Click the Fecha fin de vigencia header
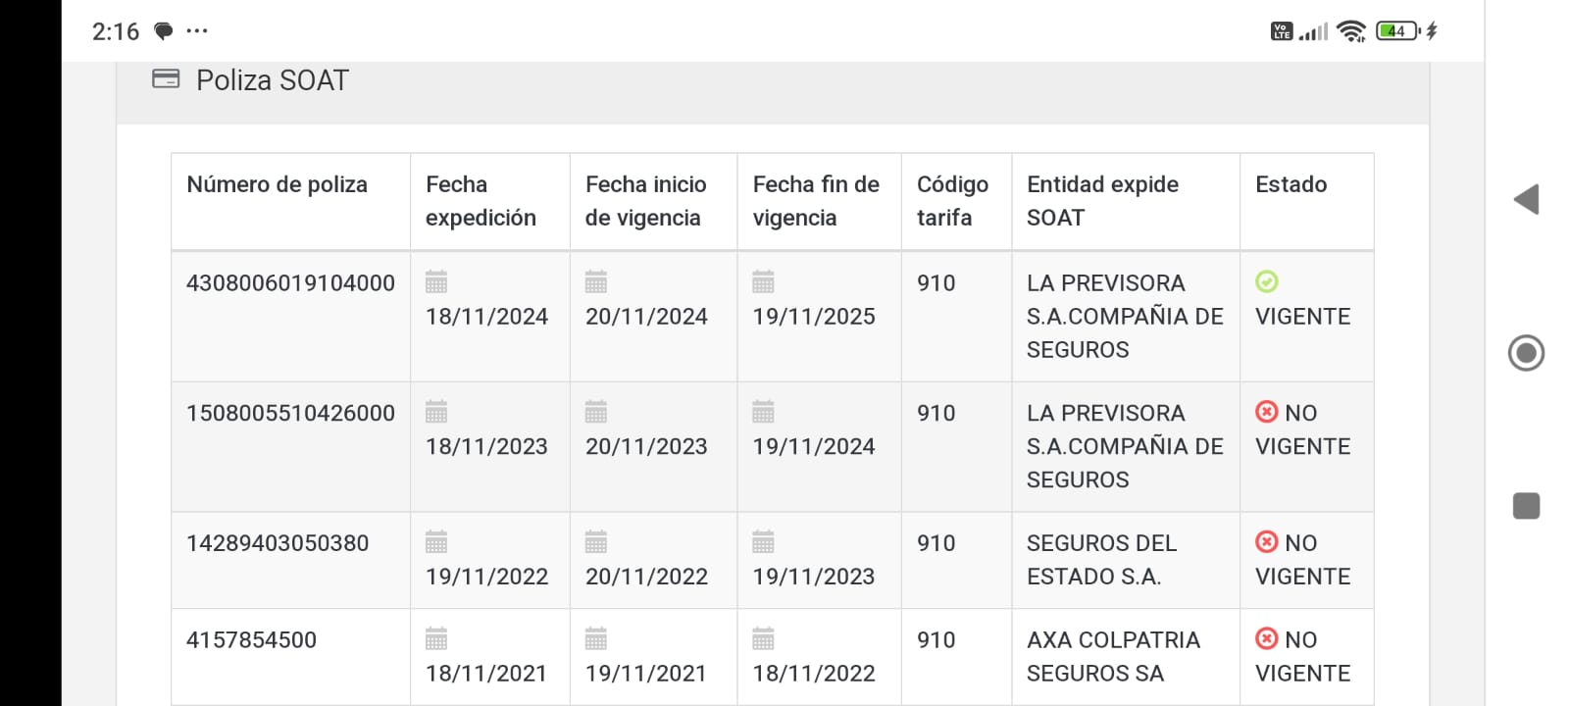Screen dimensions: 1569x706 816,201
